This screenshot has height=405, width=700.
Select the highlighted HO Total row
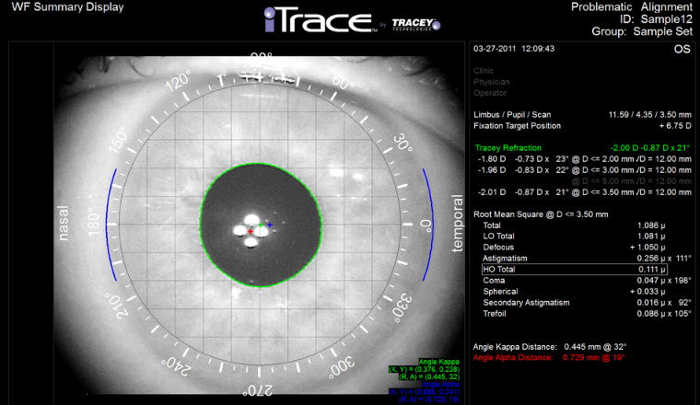(x=575, y=269)
